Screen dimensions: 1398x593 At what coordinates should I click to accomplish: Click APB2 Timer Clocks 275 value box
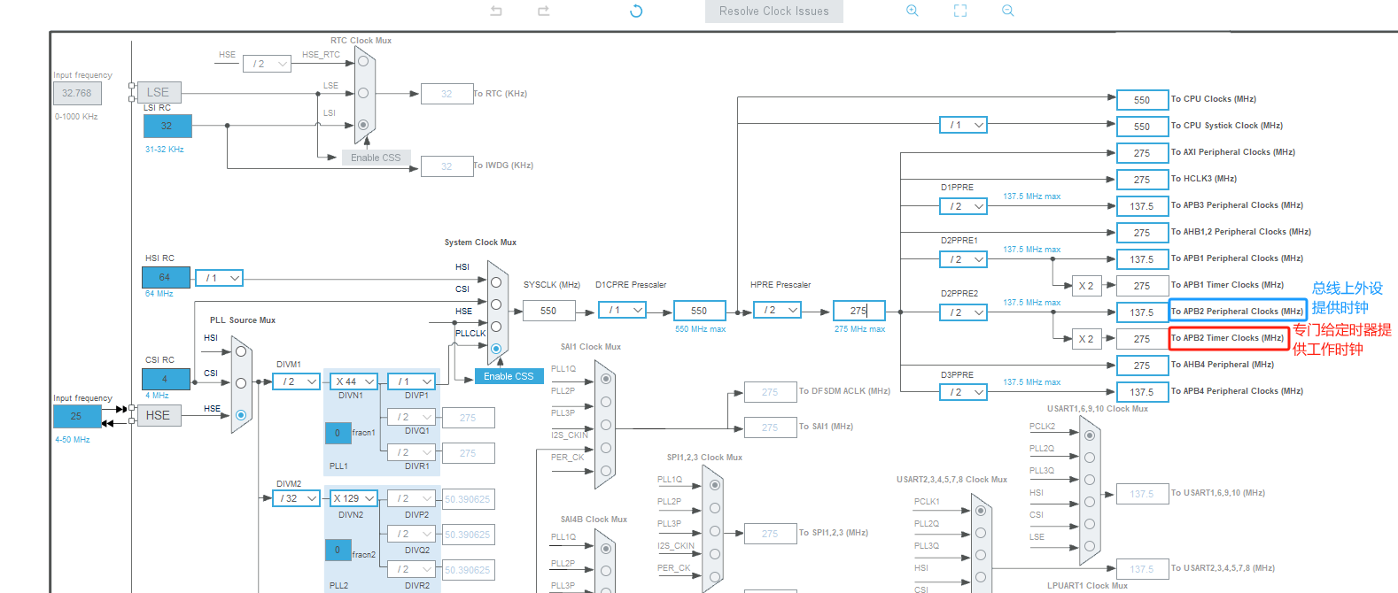pos(1142,339)
